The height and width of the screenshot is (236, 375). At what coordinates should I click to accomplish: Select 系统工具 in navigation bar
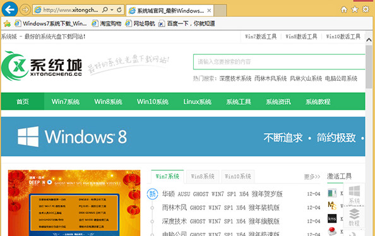(x=239, y=102)
